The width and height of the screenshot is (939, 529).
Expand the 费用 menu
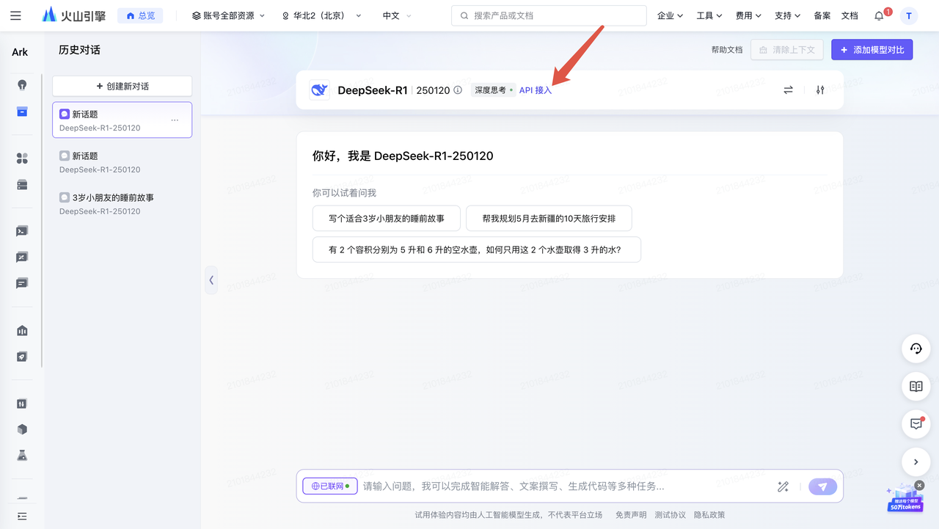coord(749,15)
